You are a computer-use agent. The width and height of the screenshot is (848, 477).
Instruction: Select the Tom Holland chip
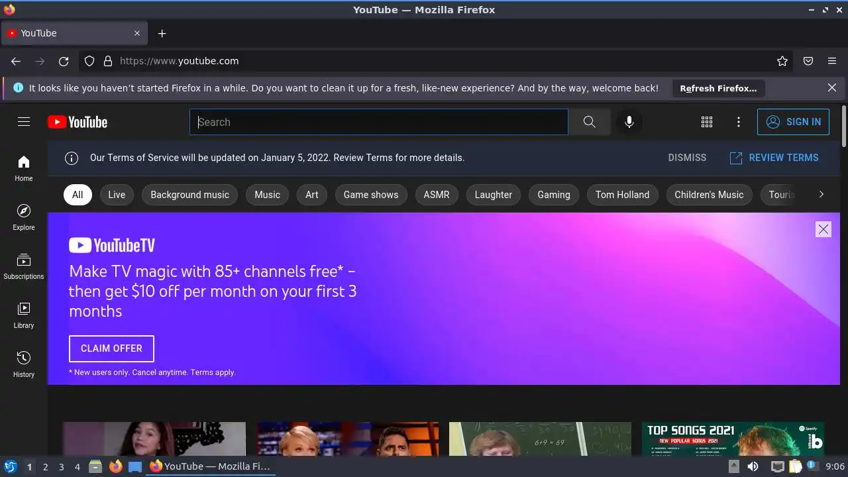[622, 195]
